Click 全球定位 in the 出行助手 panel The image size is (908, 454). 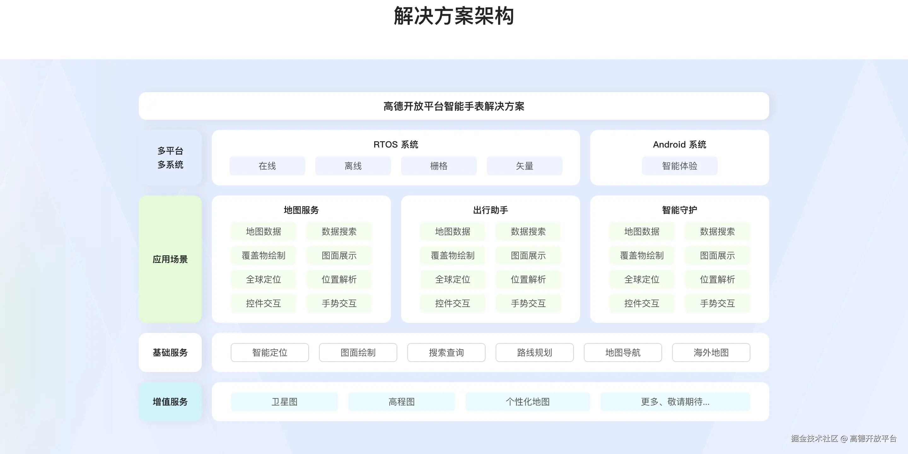click(453, 279)
